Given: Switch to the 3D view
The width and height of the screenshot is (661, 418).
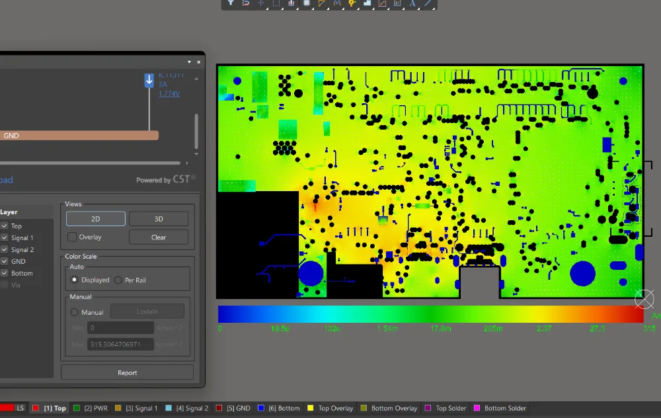Looking at the screenshot, I should tap(159, 219).
